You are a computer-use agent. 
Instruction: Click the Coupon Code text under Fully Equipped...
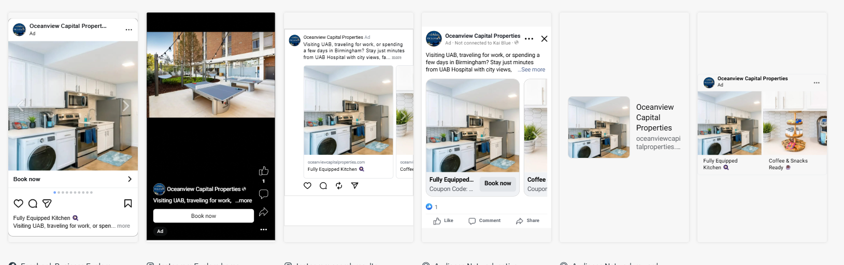pyautogui.click(x=451, y=189)
